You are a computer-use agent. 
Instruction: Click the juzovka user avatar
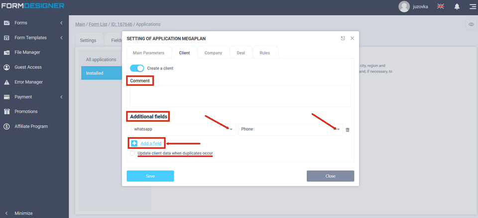(x=404, y=6)
